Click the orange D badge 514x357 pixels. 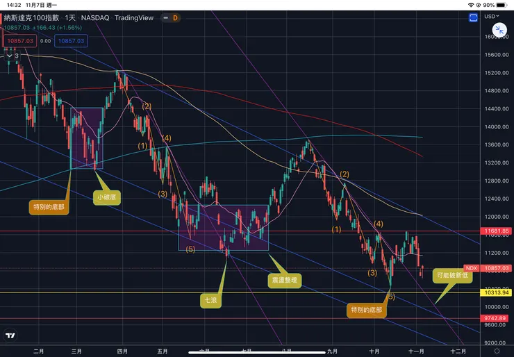point(175,18)
